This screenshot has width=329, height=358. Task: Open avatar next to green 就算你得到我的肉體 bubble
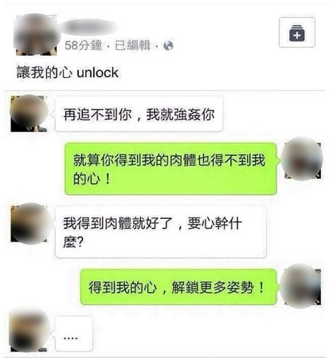click(x=303, y=159)
